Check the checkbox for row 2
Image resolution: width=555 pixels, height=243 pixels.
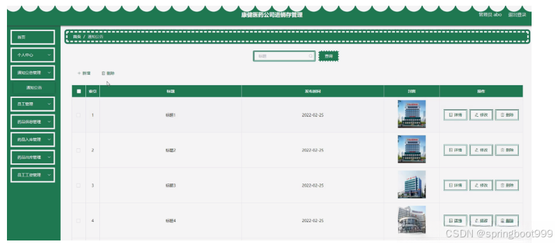click(78, 150)
